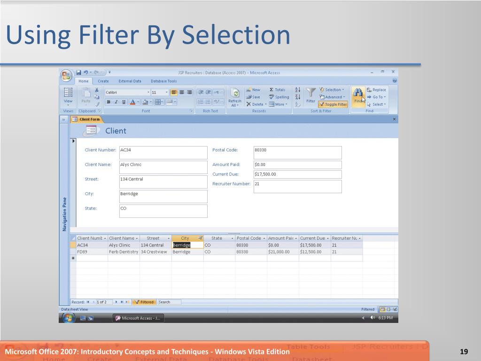Click the Cut scissors icon
The image size is (481, 361).
(97, 90)
